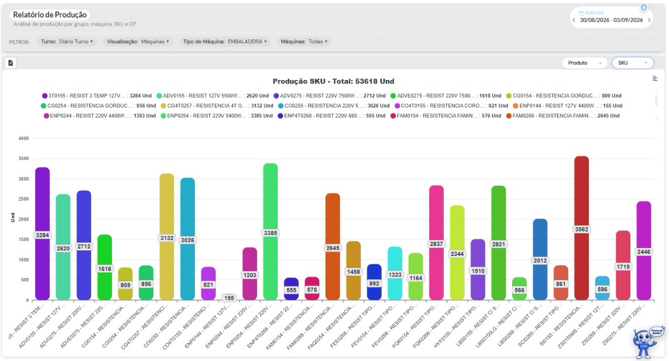
Task: Toggle legend series ADV0275 - RESIST 220V 7500W
Action: [x=329, y=95]
